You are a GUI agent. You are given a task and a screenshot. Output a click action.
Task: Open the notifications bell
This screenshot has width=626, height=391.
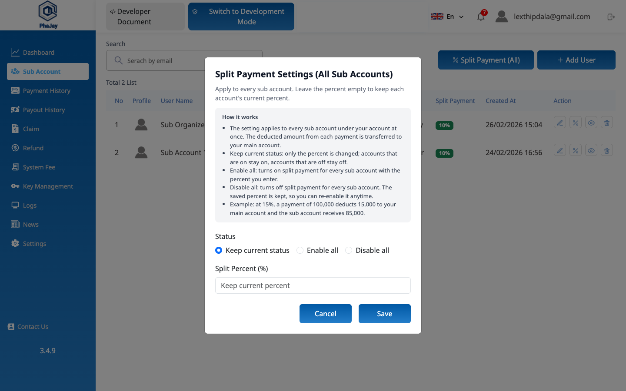481,17
